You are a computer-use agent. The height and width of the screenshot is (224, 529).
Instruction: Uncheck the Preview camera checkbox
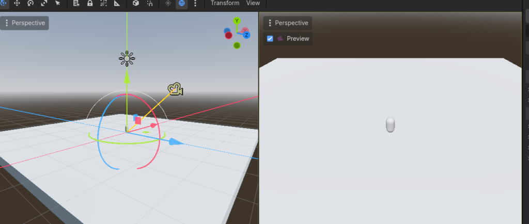click(270, 39)
